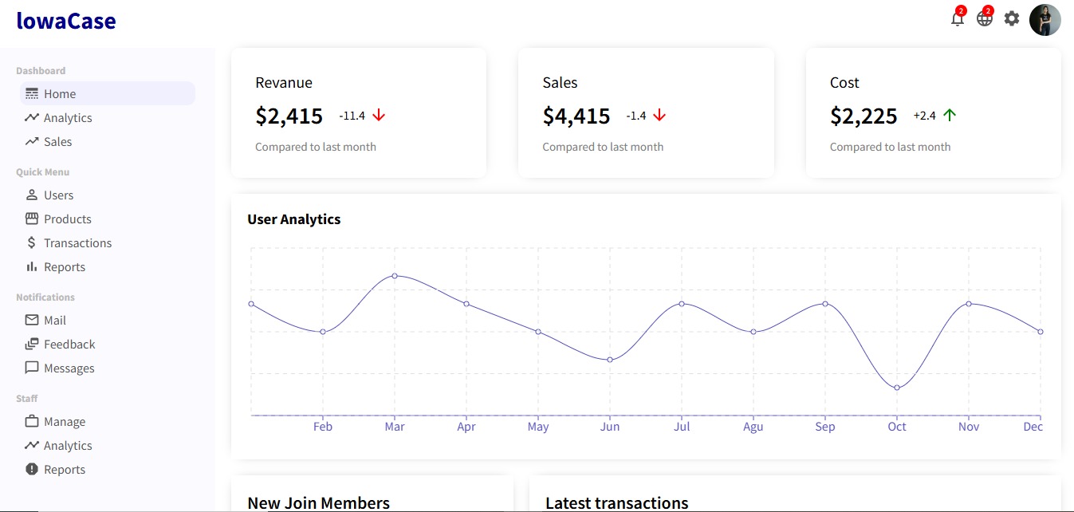
Task: Click the Users person icon
Action: [32, 195]
